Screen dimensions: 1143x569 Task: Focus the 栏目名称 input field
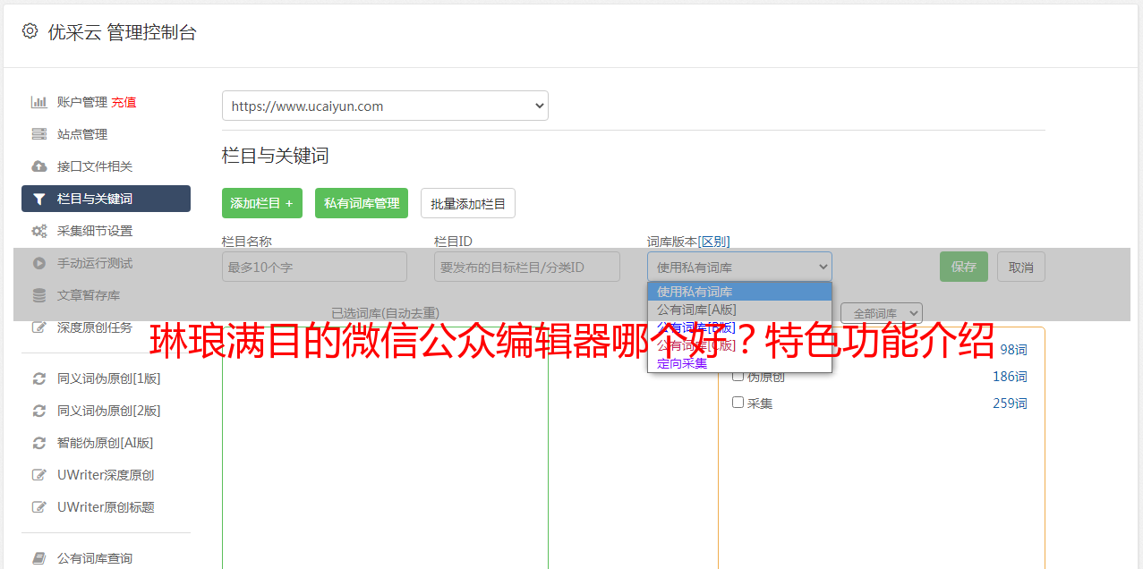point(314,267)
